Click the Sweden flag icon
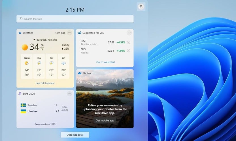Image resolution: width=236 pixels, height=141 pixels. point(23,105)
